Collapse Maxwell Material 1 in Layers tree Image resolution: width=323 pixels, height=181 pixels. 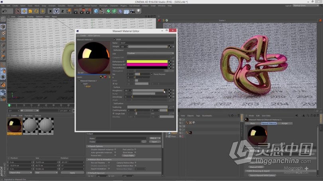click(x=79, y=81)
